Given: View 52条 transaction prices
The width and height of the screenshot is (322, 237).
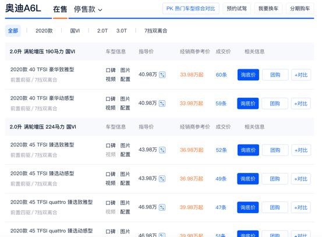Looking at the screenshot, I should 221,150.
